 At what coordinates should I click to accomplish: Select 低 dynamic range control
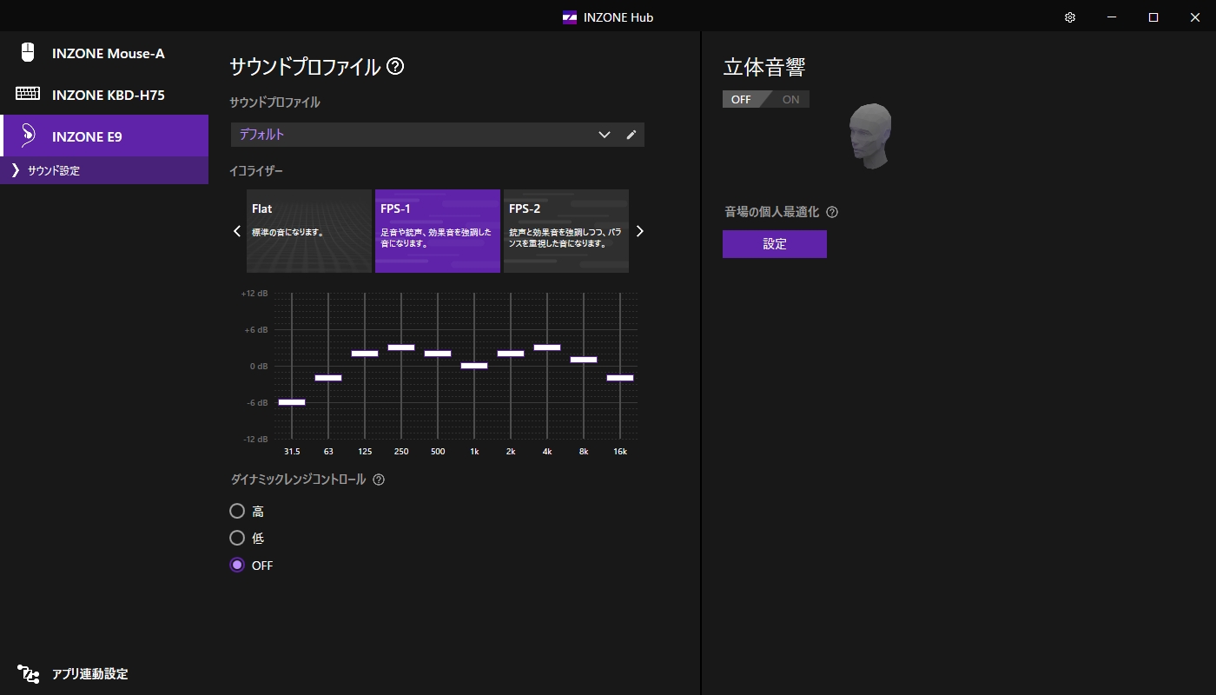pos(237,539)
